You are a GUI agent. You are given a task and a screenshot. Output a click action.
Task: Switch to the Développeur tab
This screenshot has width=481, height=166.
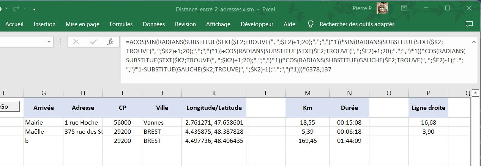(257, 24)
